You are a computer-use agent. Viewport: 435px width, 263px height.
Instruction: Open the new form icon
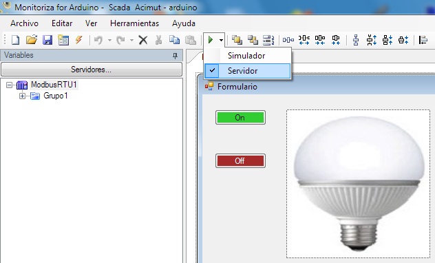pos(63,40)
